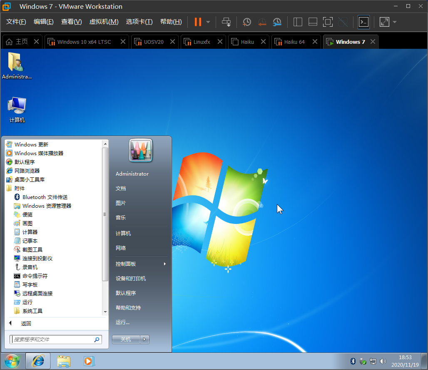
Task: Revert the VM to its snapshot
Action: pyautogui.click(x=262, y=22)
